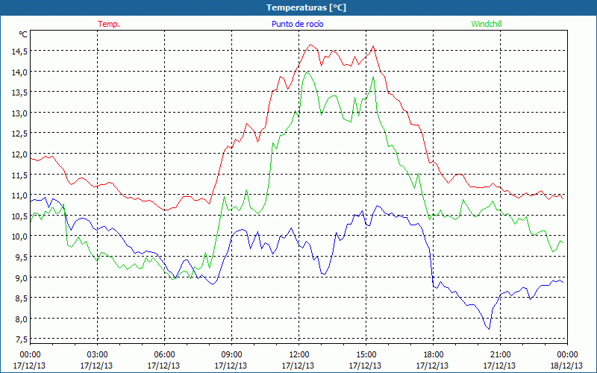Click the 18:00 time axis label
597x373 pixels.
pyautogui.click(x=434, y=354)
